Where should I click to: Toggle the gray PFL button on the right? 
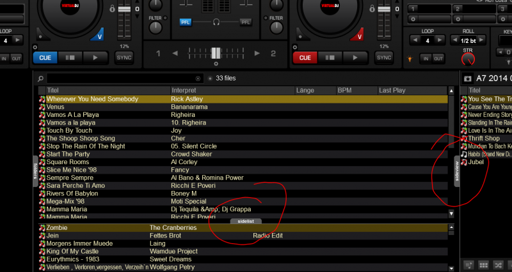click(x=246, y=22)
